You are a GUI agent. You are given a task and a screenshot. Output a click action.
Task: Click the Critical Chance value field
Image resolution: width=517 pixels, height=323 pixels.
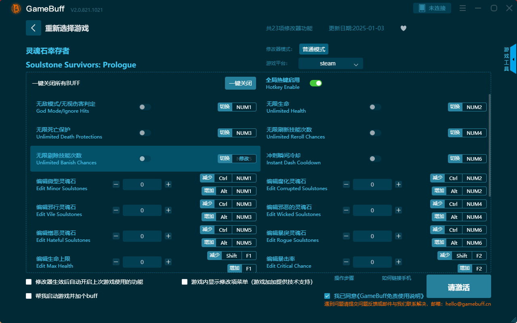[x=372, y=262]
